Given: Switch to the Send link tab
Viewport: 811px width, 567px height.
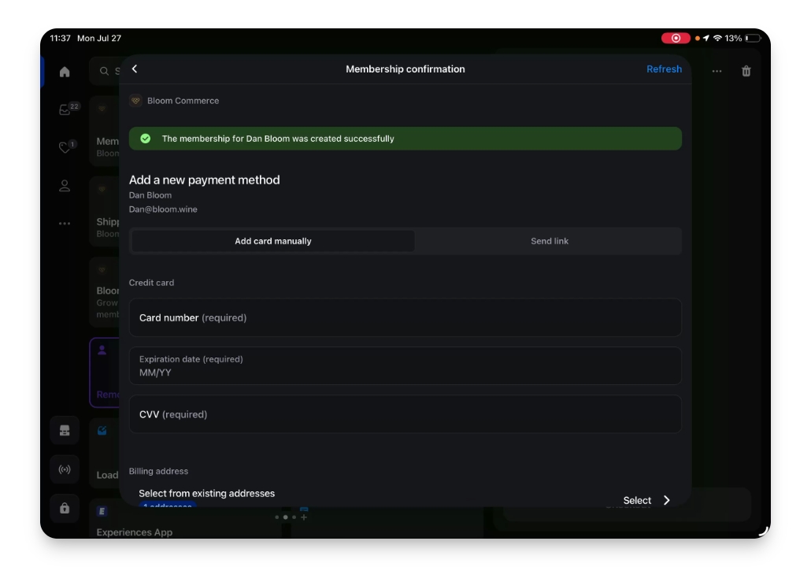Looking at the screenshot, I should coord(550,241).
